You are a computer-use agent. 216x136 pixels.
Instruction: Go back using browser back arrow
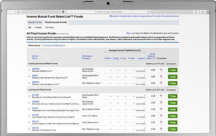(x=9, y=12)
